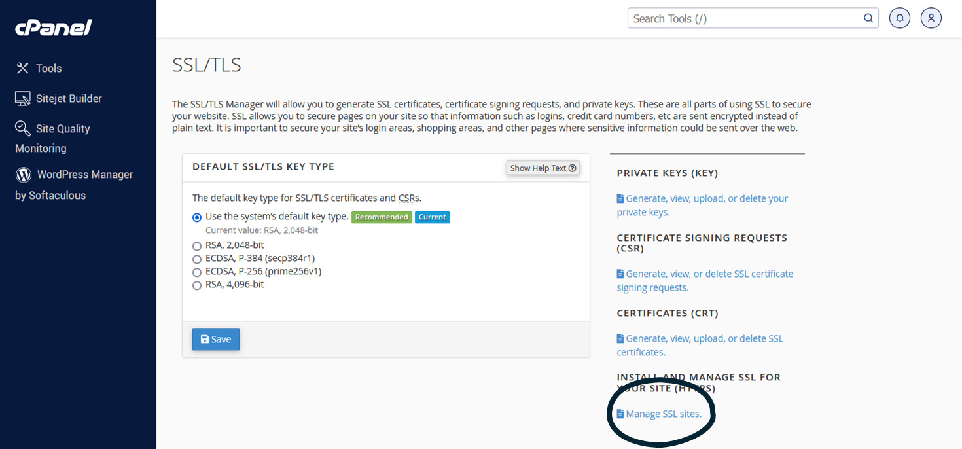962x449 pixels.
Task: Click the WordPress Manager logo icon
Action: [x=24, y=175]
